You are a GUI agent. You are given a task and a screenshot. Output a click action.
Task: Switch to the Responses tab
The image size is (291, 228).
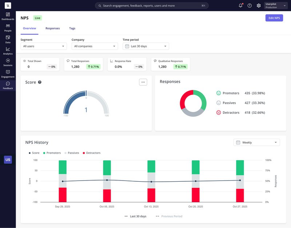pyautogui.click(x=53, y=28)
